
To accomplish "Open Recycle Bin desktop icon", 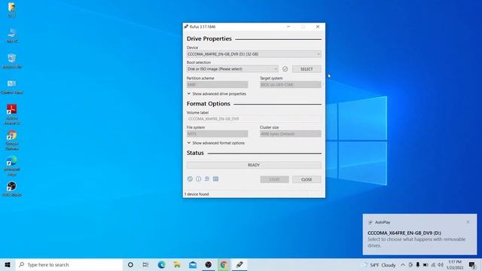I will point(12,60).
